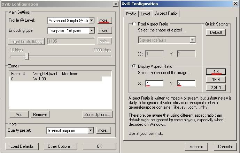Viewport: 240px width, 153px height.
Task: Open Quality preset more options
Action: point(103,130)
